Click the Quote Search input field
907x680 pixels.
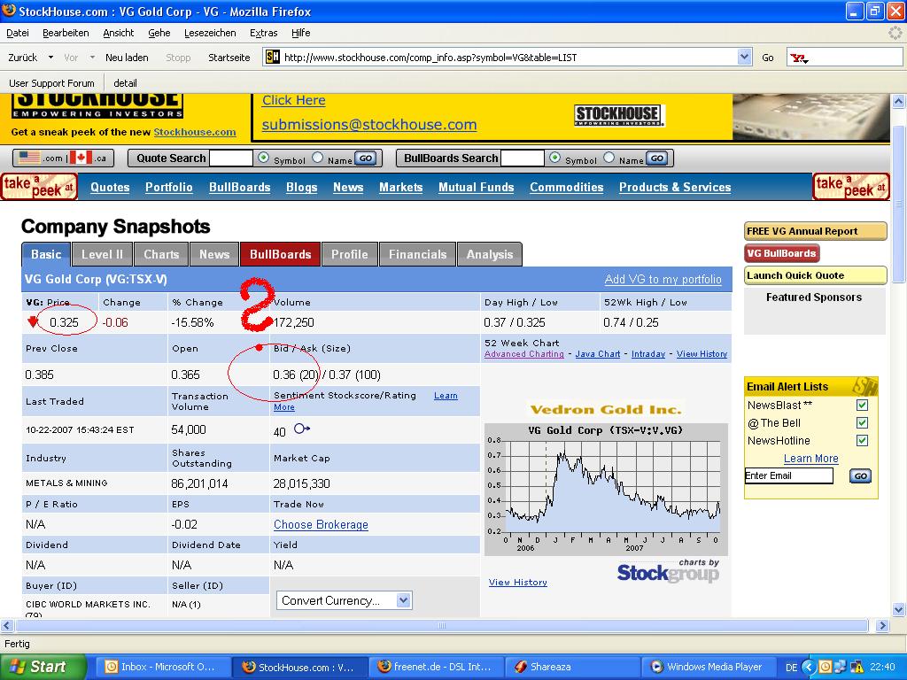tap(231, 158)
